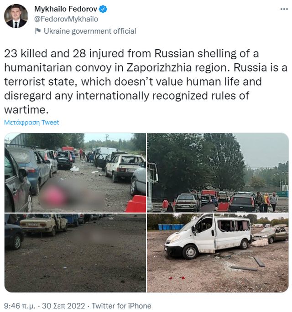Click the Ukraine government official label

(90, 31)
